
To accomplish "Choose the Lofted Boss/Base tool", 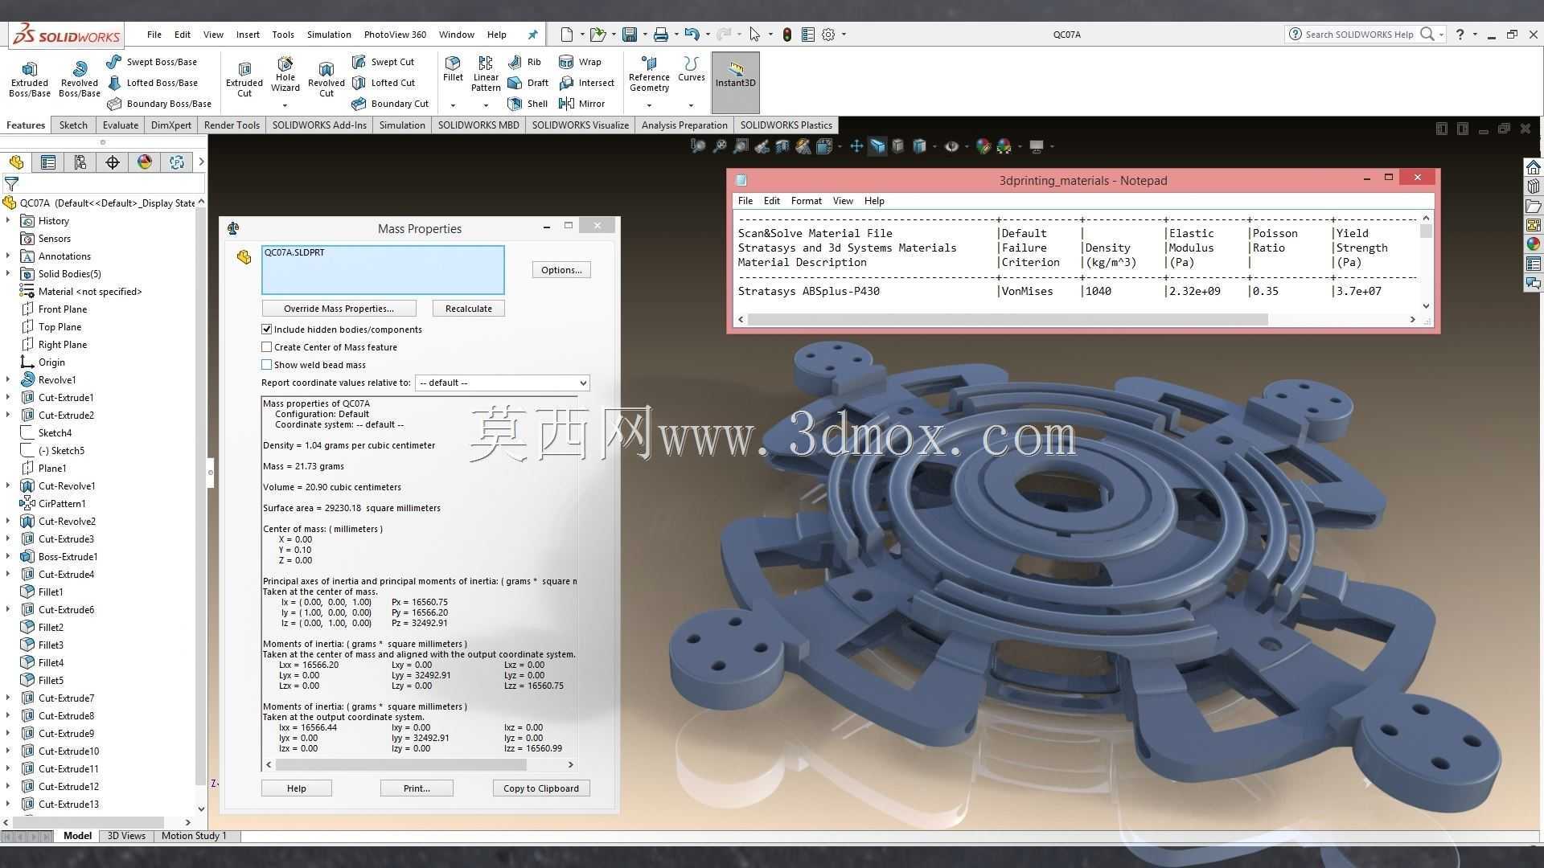I will click(152, 83).
